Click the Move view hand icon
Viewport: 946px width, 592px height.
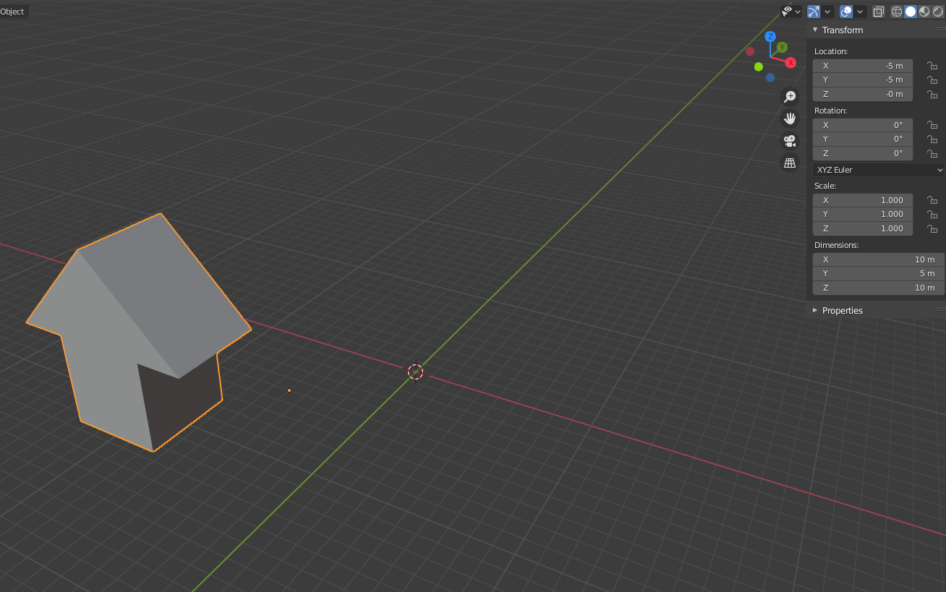tap(790, 119)
